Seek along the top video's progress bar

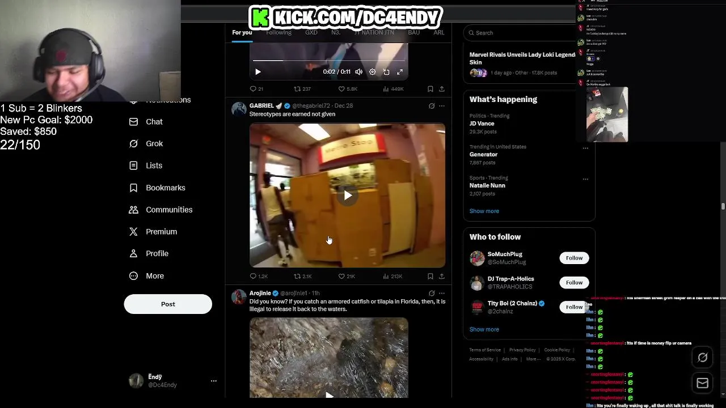(x=329, y=60)
